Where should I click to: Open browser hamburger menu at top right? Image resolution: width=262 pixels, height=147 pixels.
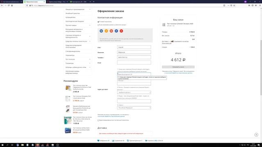260,5
